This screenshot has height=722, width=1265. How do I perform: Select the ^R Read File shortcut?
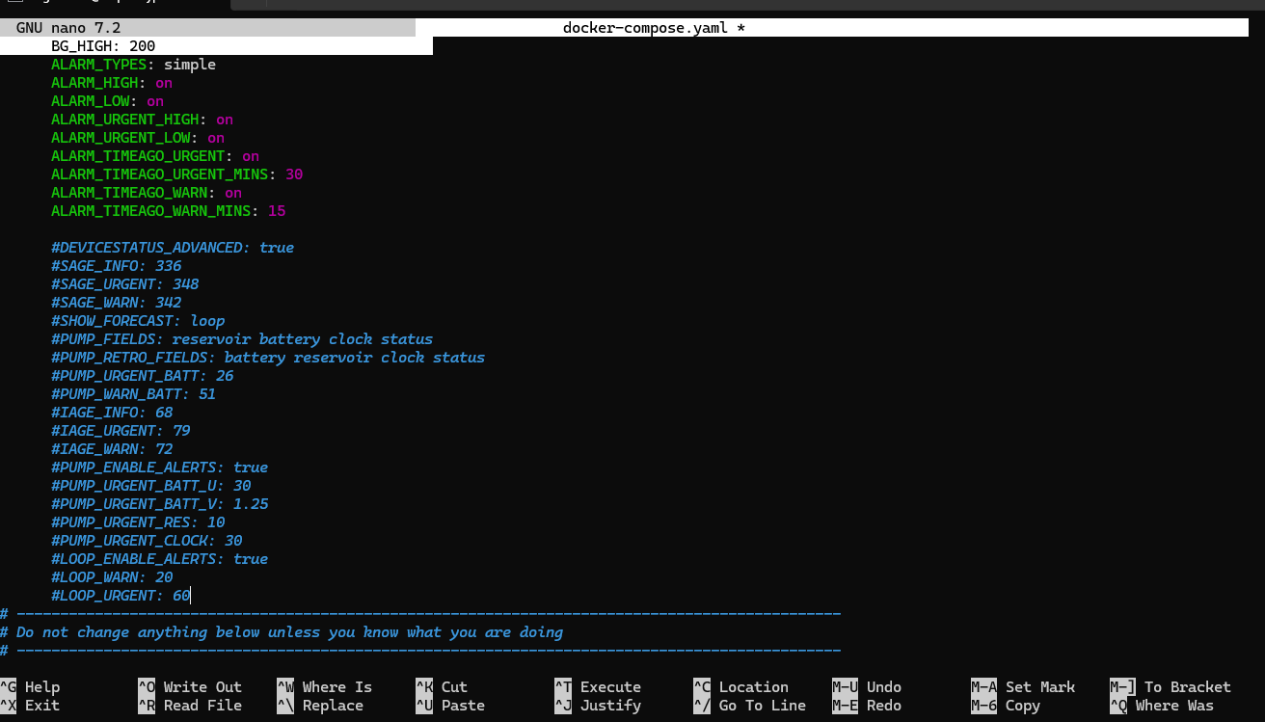coord(190,706)
